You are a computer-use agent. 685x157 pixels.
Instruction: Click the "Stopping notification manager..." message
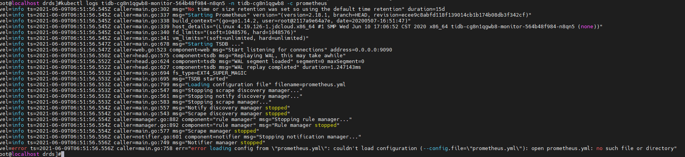308,137
